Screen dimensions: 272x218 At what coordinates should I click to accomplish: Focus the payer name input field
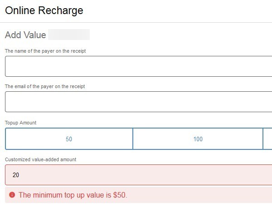[x=138, y=66]
